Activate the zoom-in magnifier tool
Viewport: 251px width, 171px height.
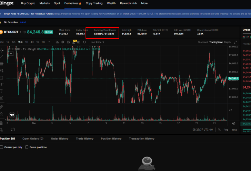click(1, 114)
